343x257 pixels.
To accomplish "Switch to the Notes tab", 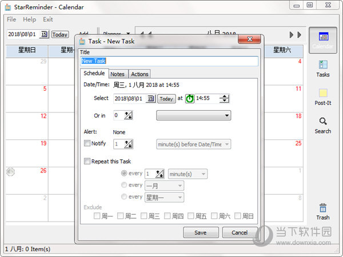I will (117, 74).
